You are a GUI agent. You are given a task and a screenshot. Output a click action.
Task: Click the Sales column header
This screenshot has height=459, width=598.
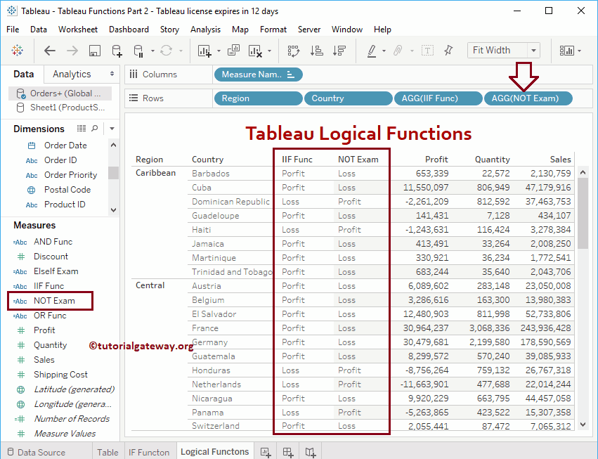point(560,160)
